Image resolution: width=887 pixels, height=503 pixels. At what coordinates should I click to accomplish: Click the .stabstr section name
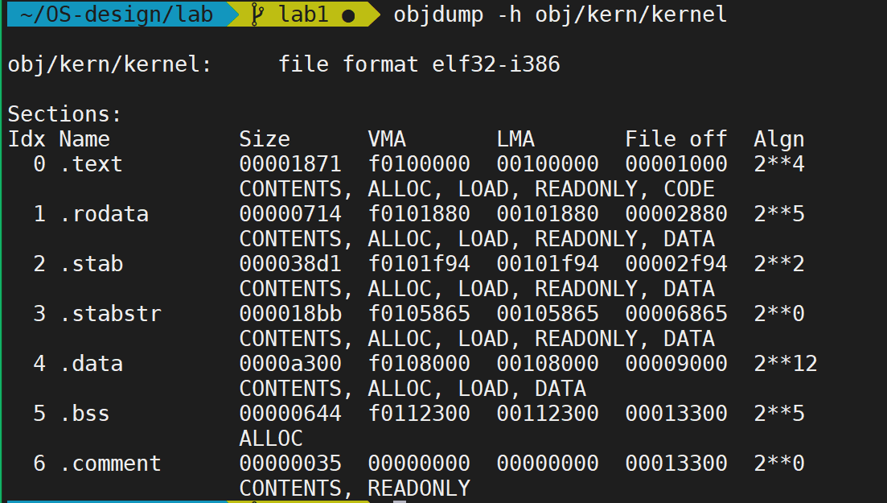pos(110,313)
